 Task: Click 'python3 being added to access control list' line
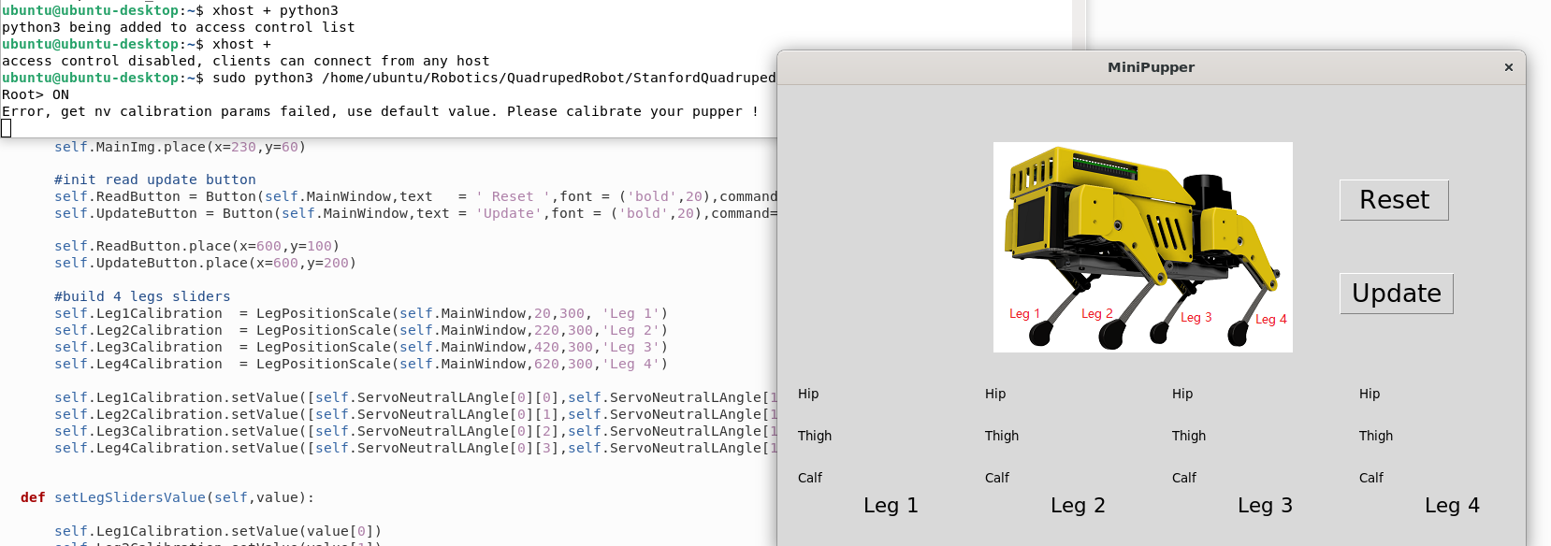[179, 27]
